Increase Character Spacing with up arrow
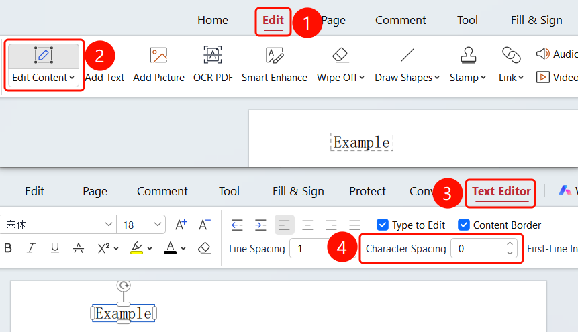 510,244
